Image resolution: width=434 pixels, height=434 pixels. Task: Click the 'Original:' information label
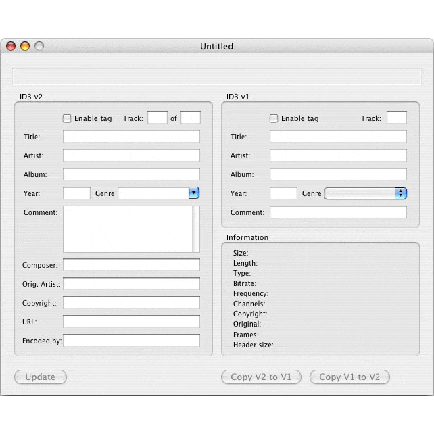pyautogui.click(x=247, y=324)
